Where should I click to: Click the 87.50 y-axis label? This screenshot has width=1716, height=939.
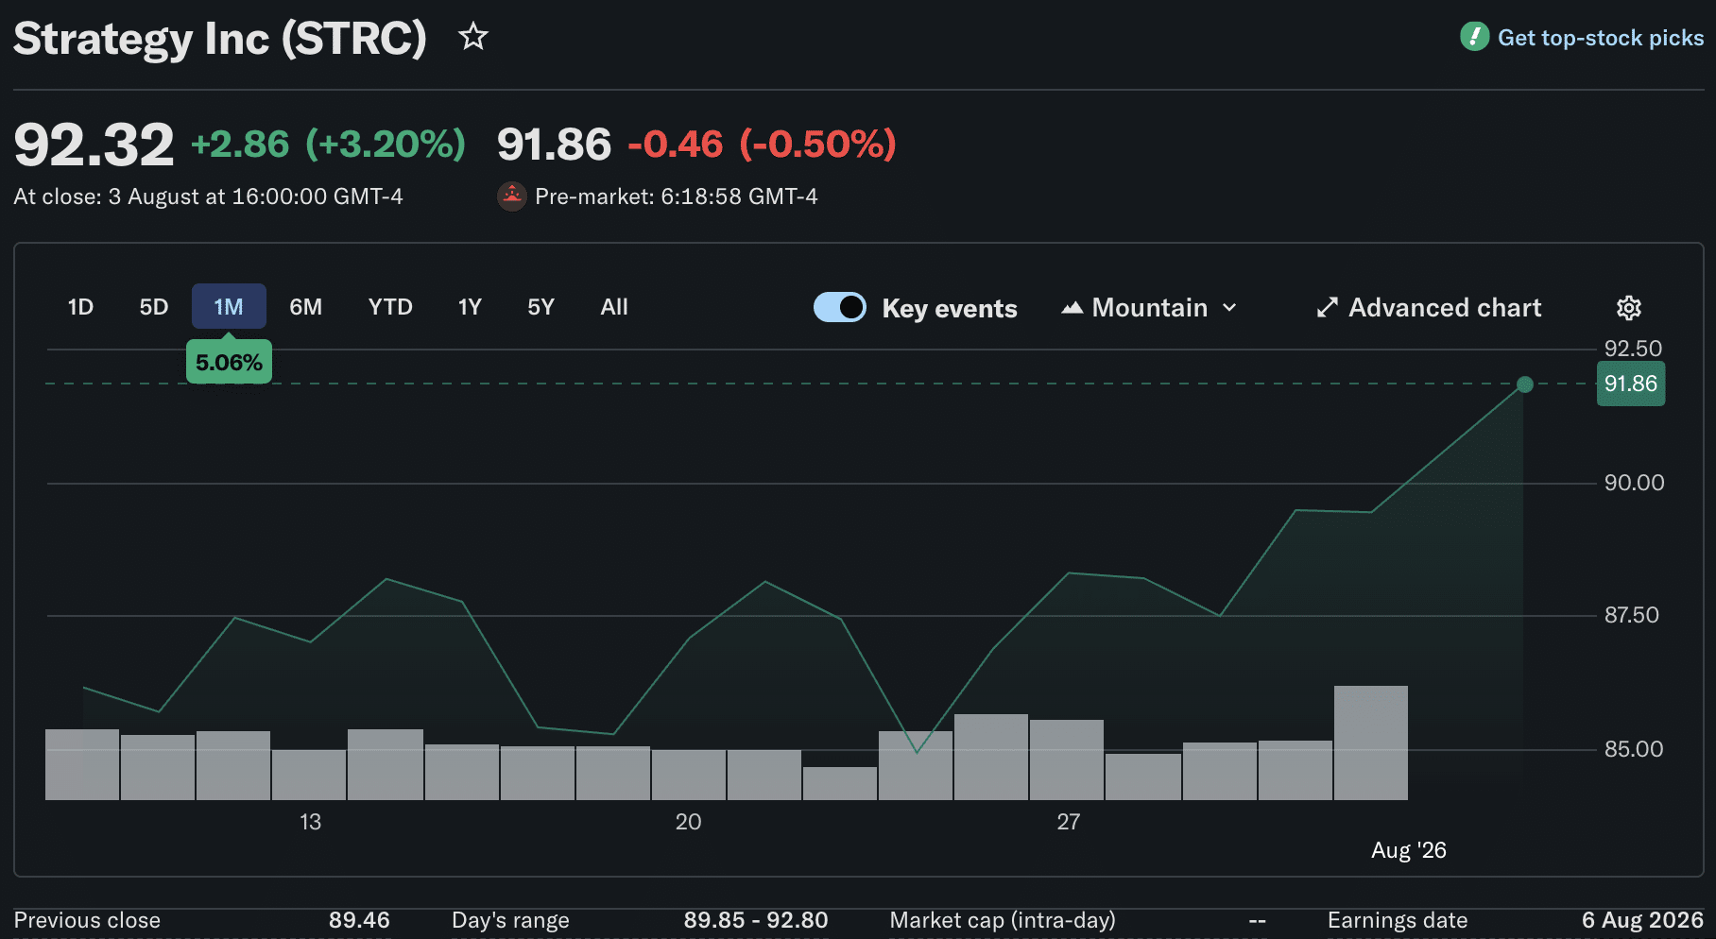[1632, 615]
